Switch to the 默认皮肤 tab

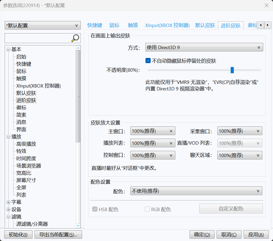click(205, 25)
